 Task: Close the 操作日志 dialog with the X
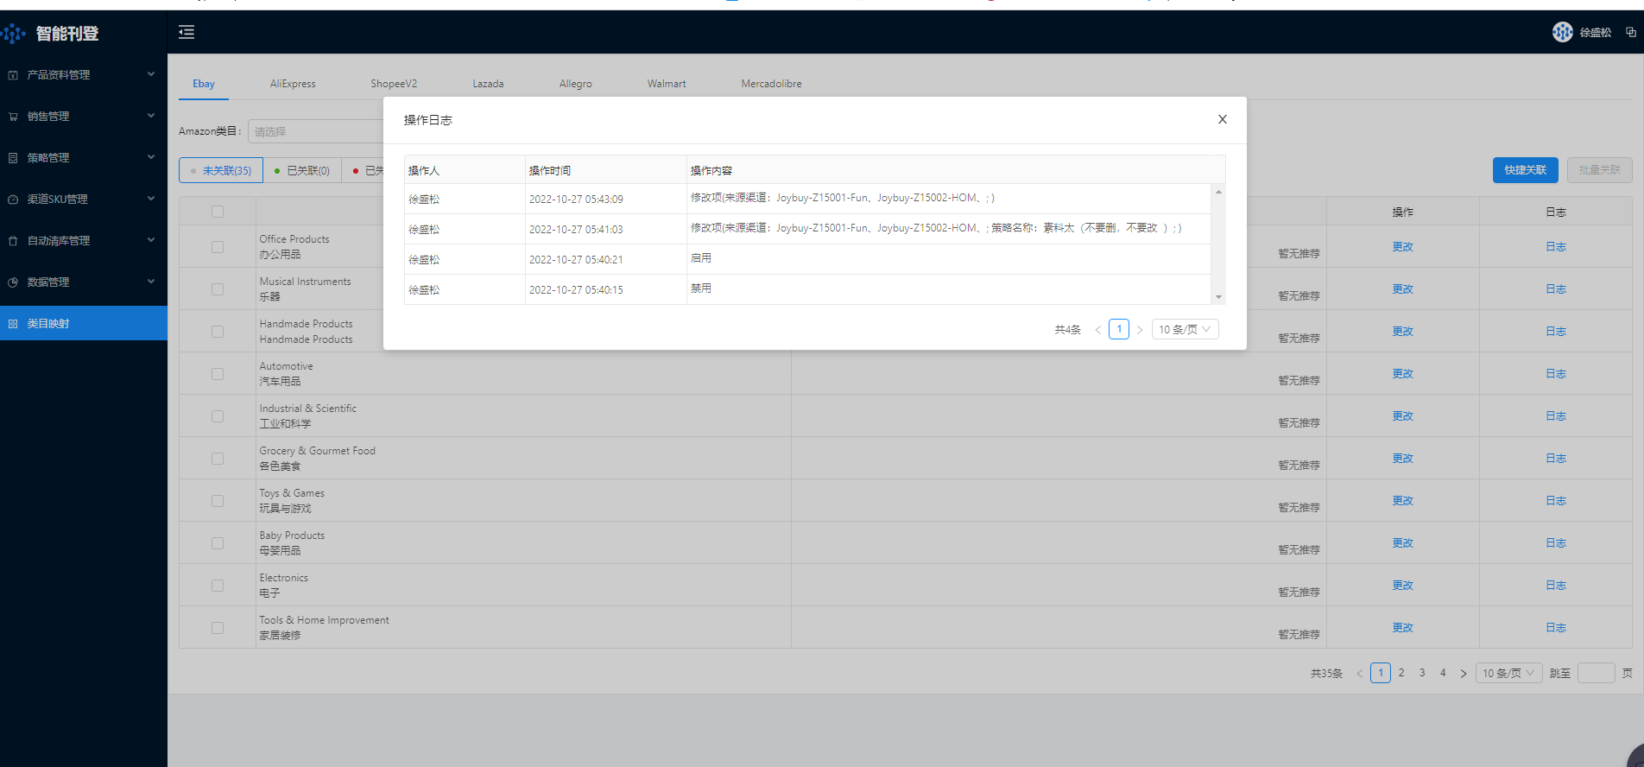1222,119
